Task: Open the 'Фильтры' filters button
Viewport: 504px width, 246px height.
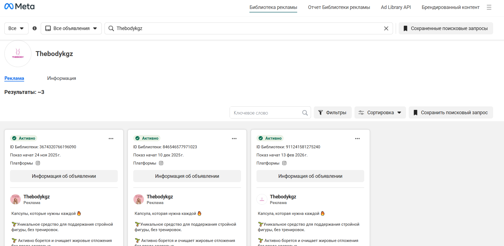Action: 332,113
